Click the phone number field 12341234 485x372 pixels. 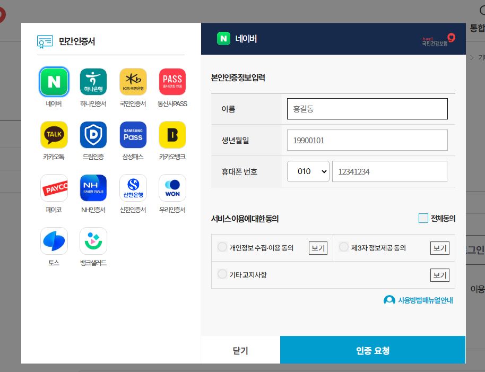389,171
